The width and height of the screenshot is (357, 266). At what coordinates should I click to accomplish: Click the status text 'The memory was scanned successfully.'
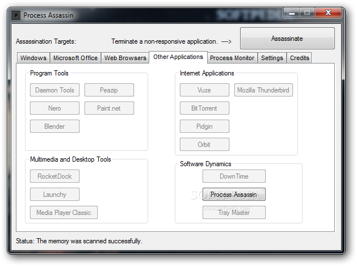pyautogui.click(x=89, y=241)
